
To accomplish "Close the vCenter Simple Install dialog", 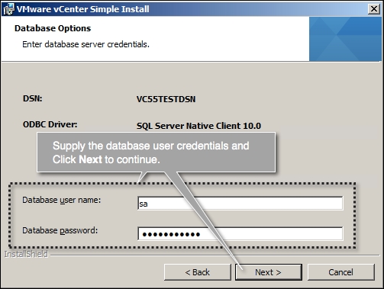I will pos(374,9).
